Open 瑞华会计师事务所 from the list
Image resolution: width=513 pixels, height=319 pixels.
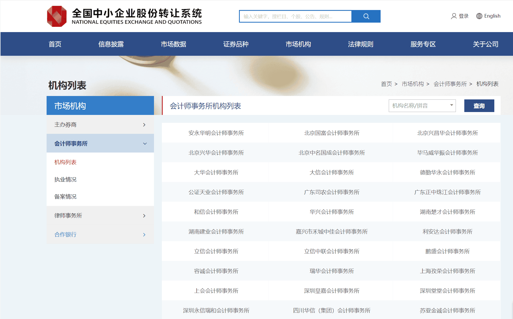coord(331,271)
